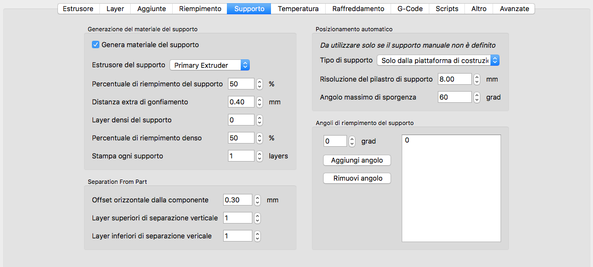The image size is (593, 267).
Task: Go to the Raffreddamento tab
Action: coord(358,8)
